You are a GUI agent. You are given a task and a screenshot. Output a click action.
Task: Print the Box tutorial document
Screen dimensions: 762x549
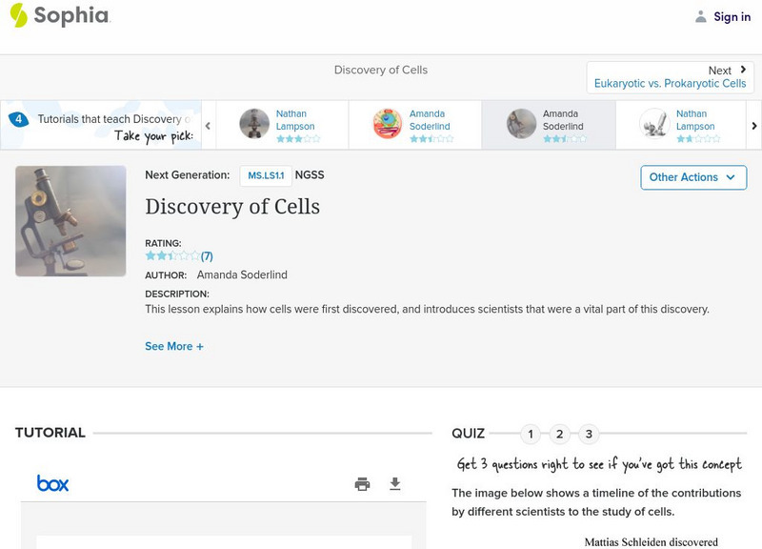[x=362, y=484]
